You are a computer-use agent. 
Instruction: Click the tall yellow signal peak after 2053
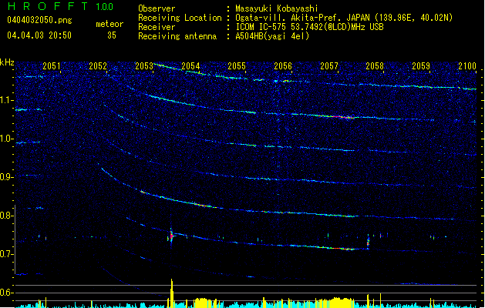[172, 293]
